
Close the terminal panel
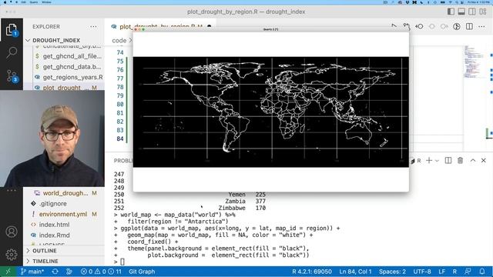tap(484, 161)
